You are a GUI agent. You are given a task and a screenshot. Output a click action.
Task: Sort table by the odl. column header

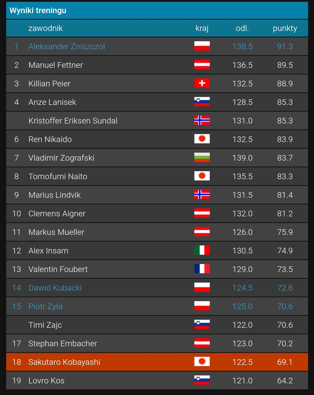(242, 28)
